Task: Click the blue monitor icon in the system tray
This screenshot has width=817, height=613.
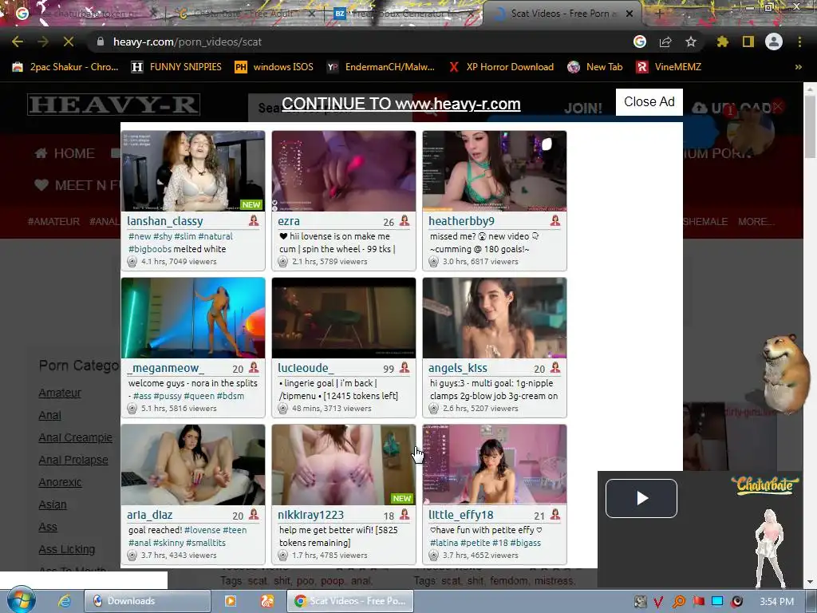Action: 717,602
